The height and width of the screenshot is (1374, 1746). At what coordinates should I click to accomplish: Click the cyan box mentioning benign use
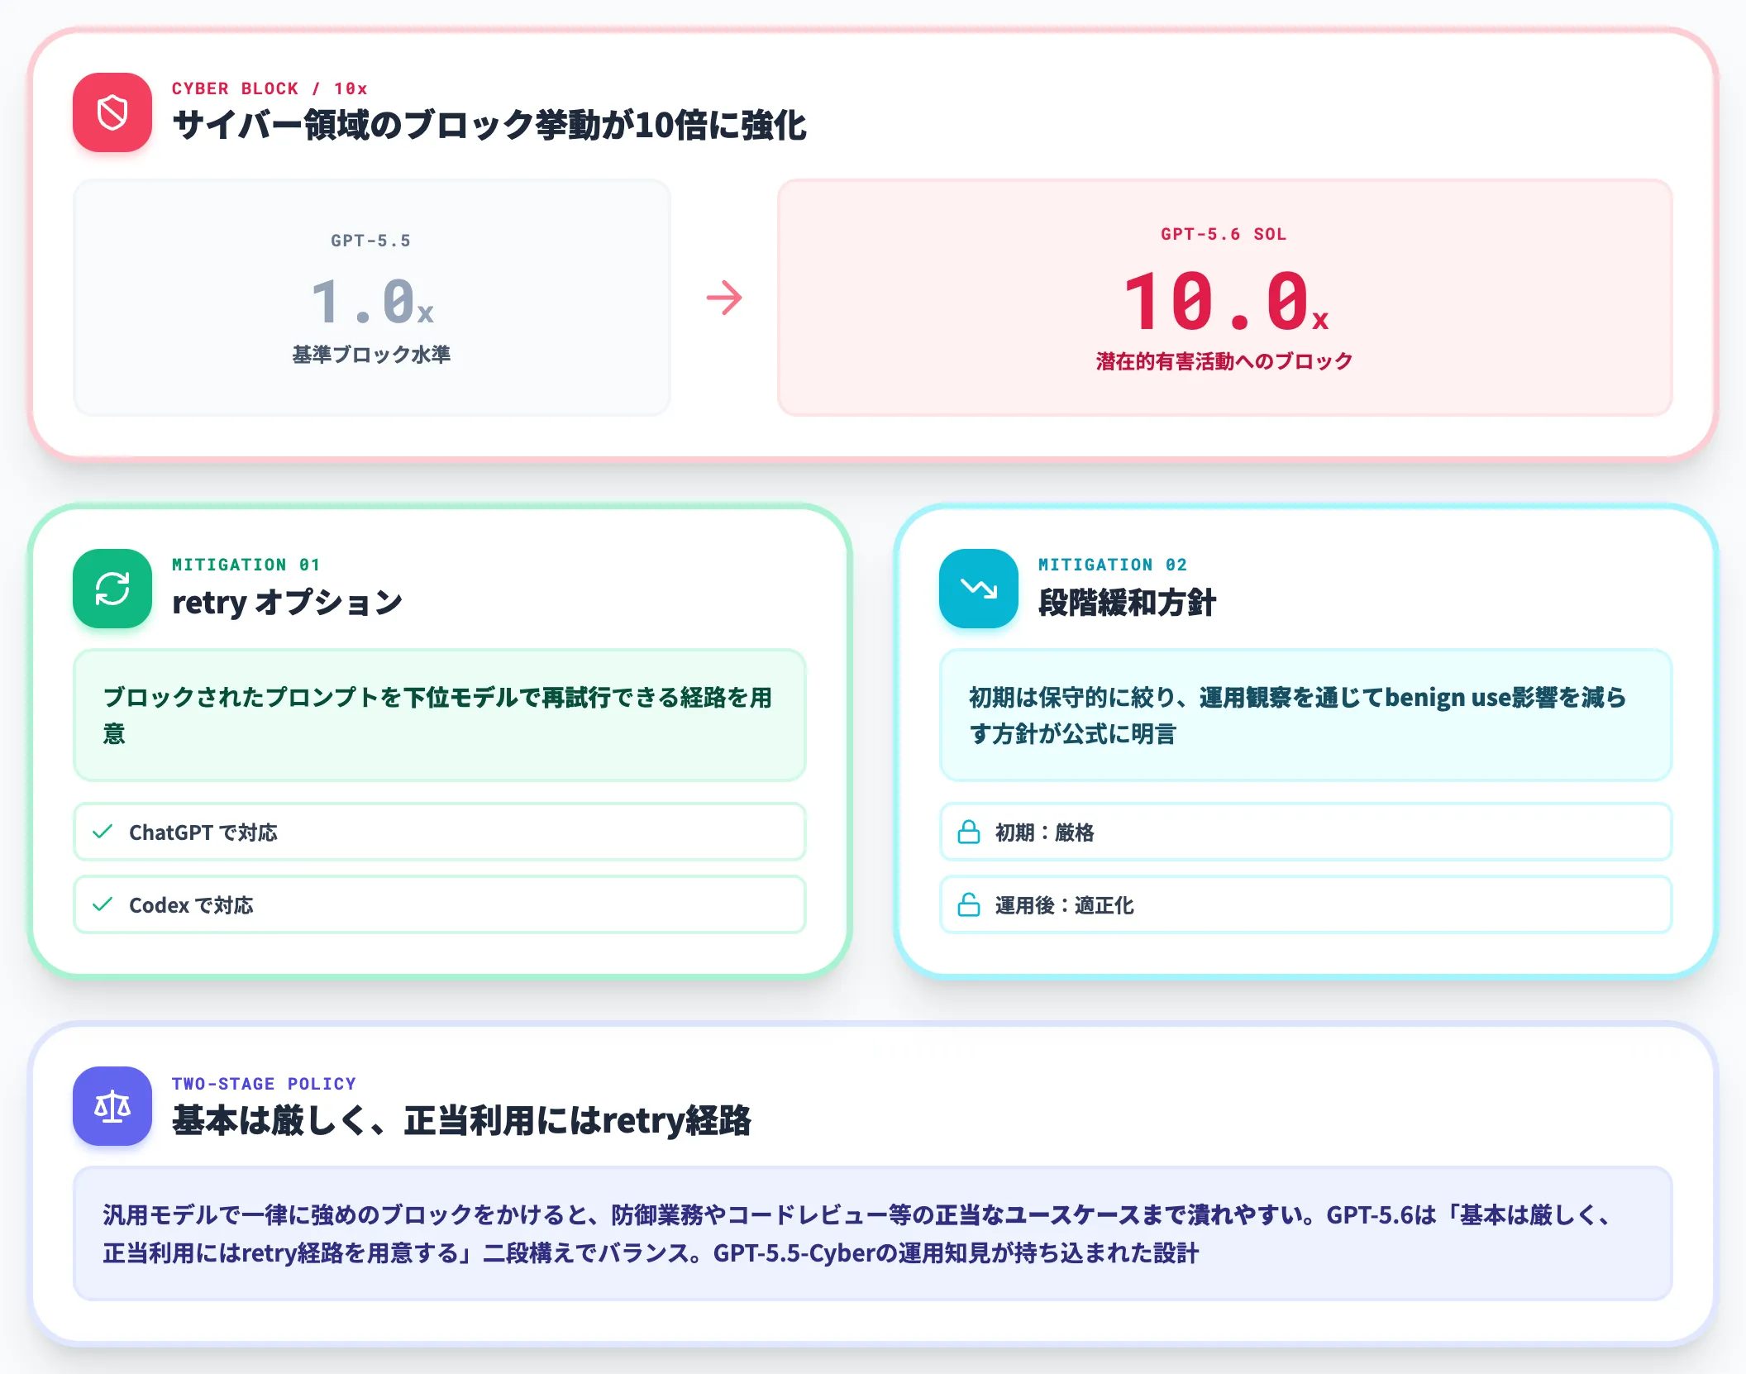tap(1306, 715)
